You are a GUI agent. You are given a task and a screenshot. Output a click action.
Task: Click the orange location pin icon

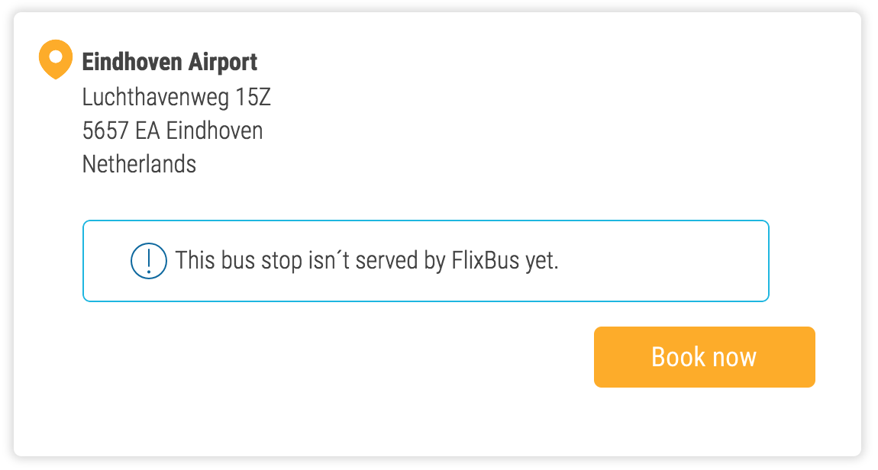[55, 59]
